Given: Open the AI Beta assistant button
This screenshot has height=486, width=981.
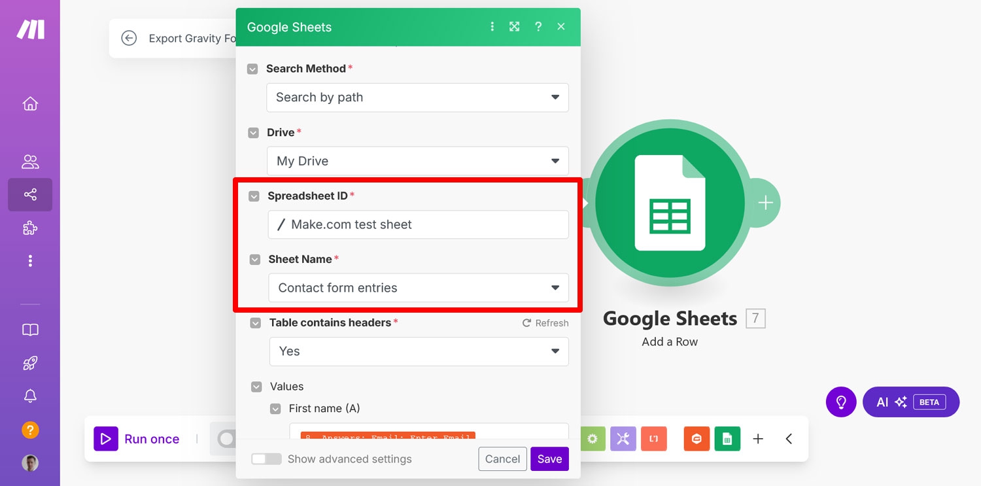Looking at the screenshot, I should [x=911, y=402].
